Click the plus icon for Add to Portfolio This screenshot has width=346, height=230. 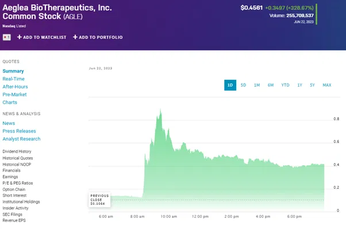(75, 37)
